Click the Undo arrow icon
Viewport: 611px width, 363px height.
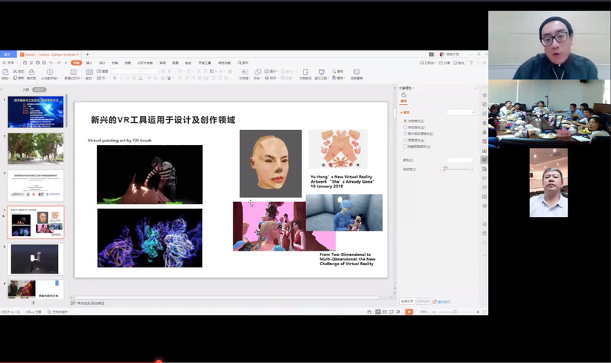50,63
